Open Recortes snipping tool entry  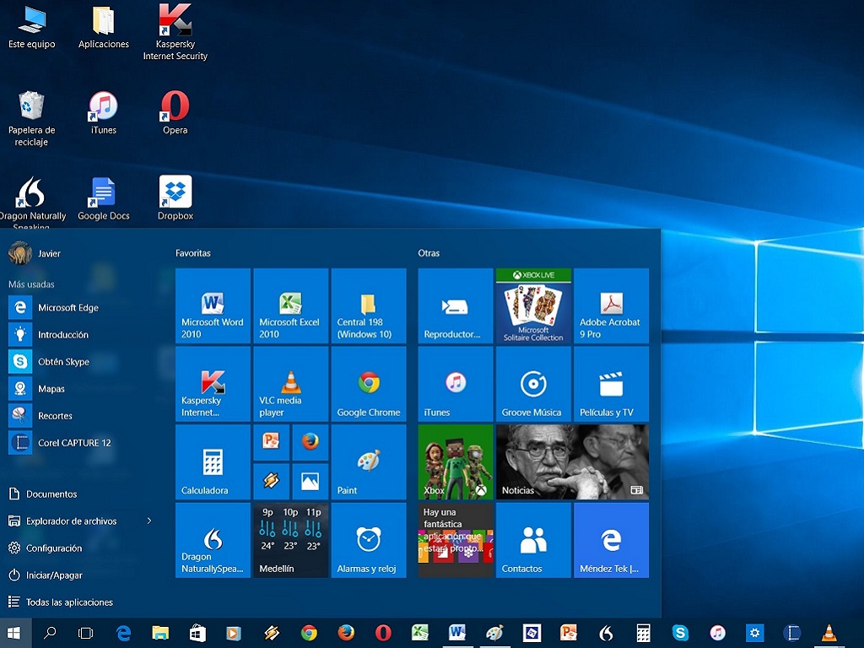point(40,415)
